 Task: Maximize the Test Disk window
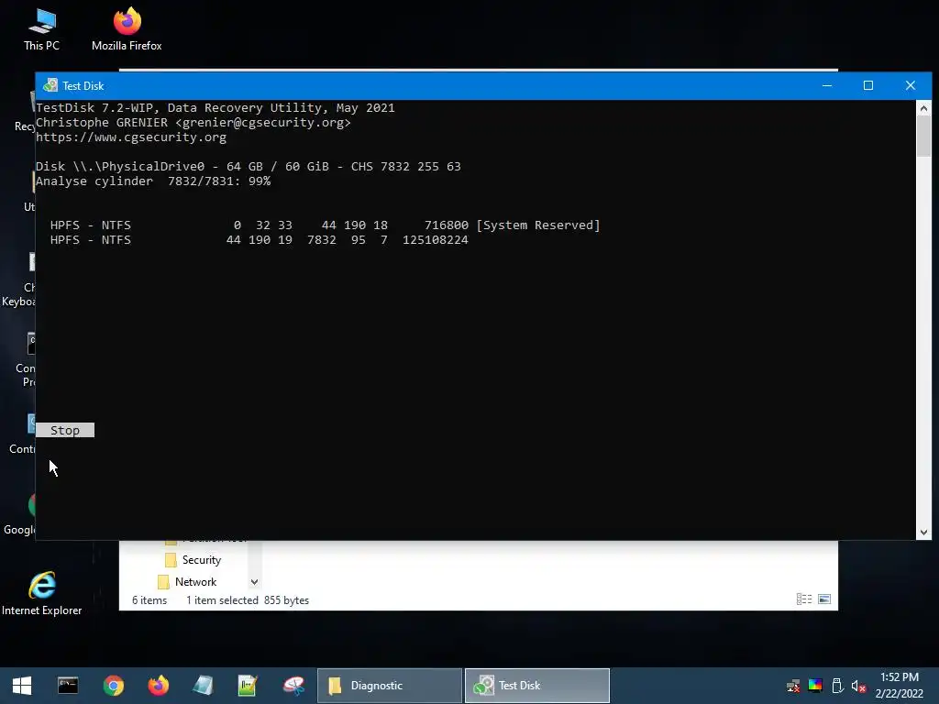tap(868, 85)
